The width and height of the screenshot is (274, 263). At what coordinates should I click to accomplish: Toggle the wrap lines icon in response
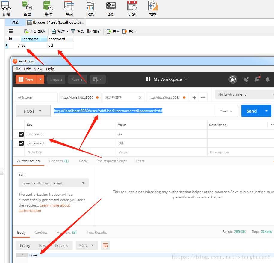point(105,245)
